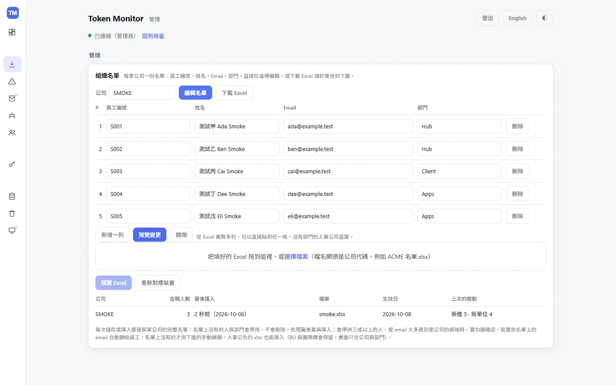The width and height of the screenshot is (616, 385).
Task: Click the 選擇檔案 choose file link
Action: pyautogui.click(x=296, y=257)
